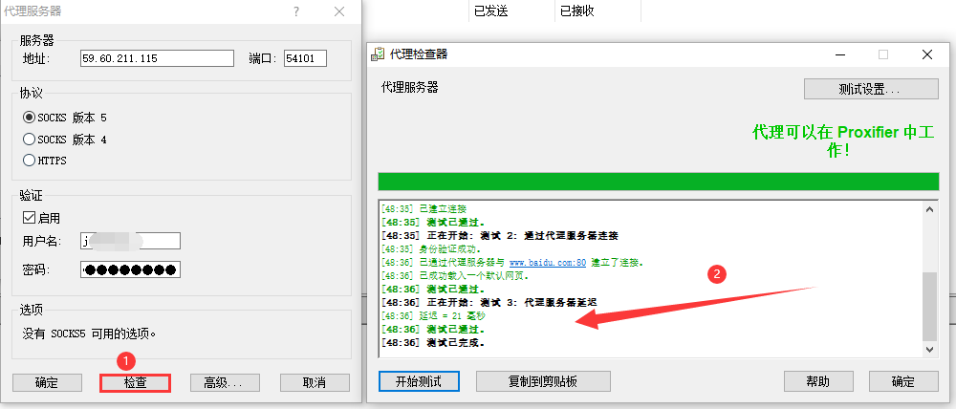This screenshot has height=409, width=956.
Task: Click 确定 in proxy checker window
Action: 903,381
